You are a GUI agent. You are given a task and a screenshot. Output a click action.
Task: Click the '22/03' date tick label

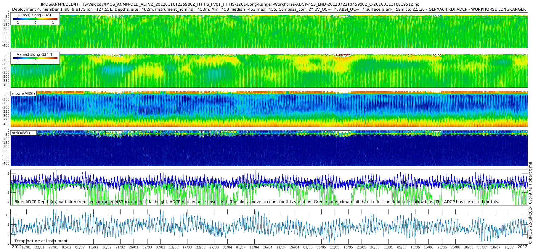(x=201, y=247)
